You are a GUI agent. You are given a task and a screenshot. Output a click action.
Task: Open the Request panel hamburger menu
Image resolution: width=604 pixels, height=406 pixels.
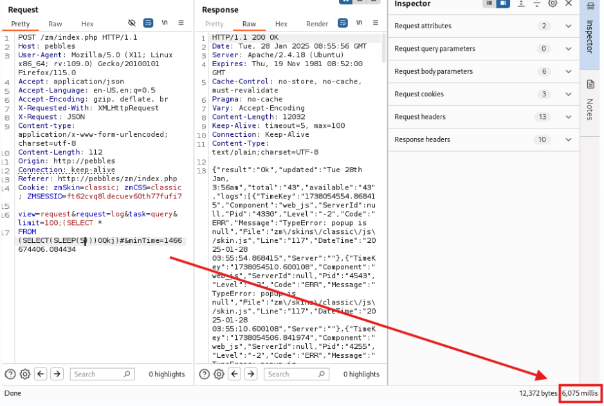181,22
